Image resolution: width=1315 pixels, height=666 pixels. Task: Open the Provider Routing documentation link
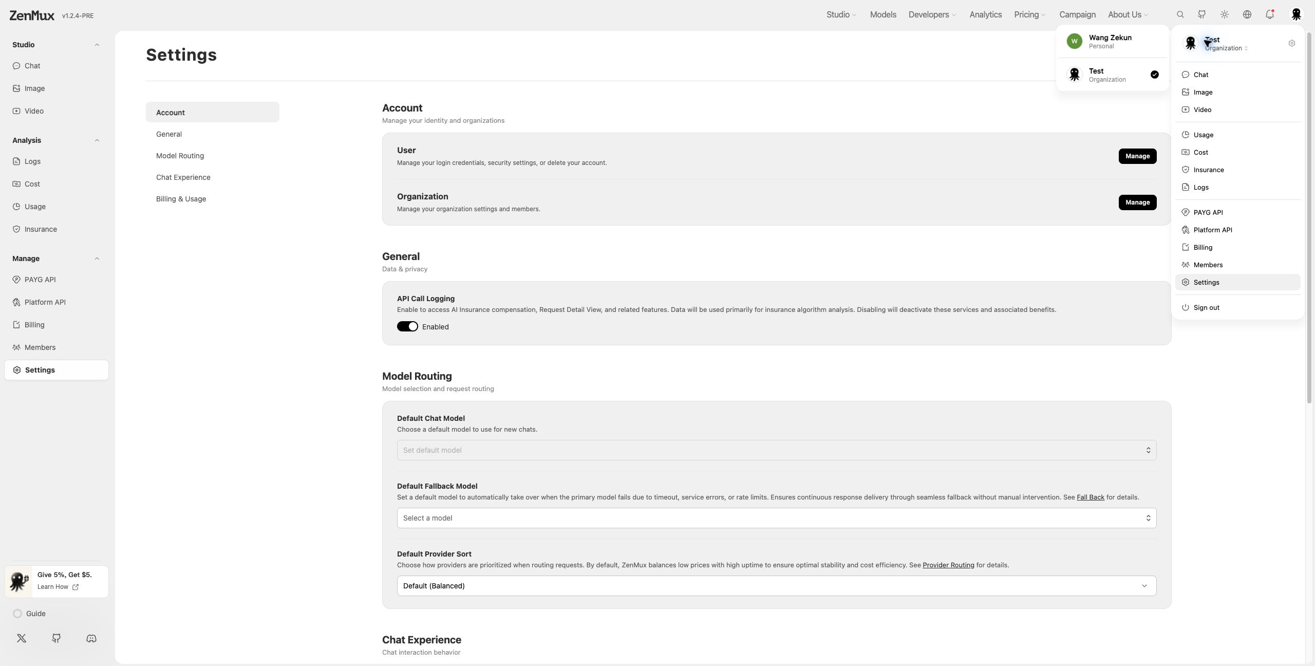(x=948, y=565)
